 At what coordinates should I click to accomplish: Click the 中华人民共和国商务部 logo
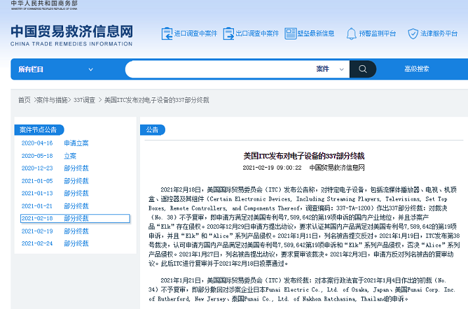(44, 5)
